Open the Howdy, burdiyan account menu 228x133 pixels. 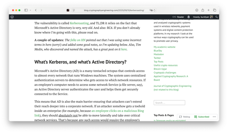[203, 17]
